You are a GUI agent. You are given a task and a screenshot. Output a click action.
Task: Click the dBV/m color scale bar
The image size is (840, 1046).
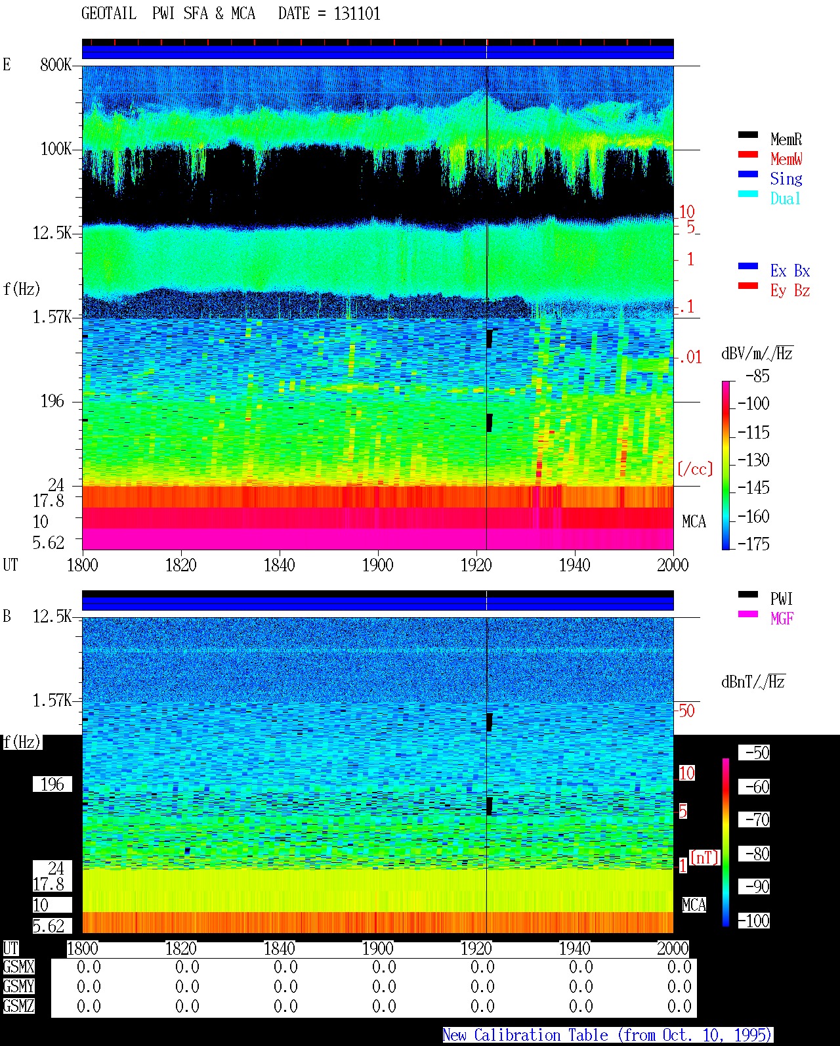click(726, 465)
